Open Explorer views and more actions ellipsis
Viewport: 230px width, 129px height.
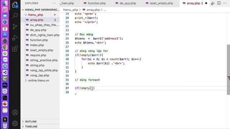pos(54,3)
